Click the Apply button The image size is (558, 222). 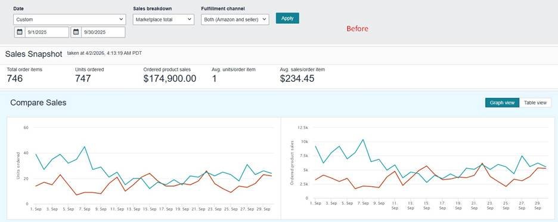coord(287,18)
